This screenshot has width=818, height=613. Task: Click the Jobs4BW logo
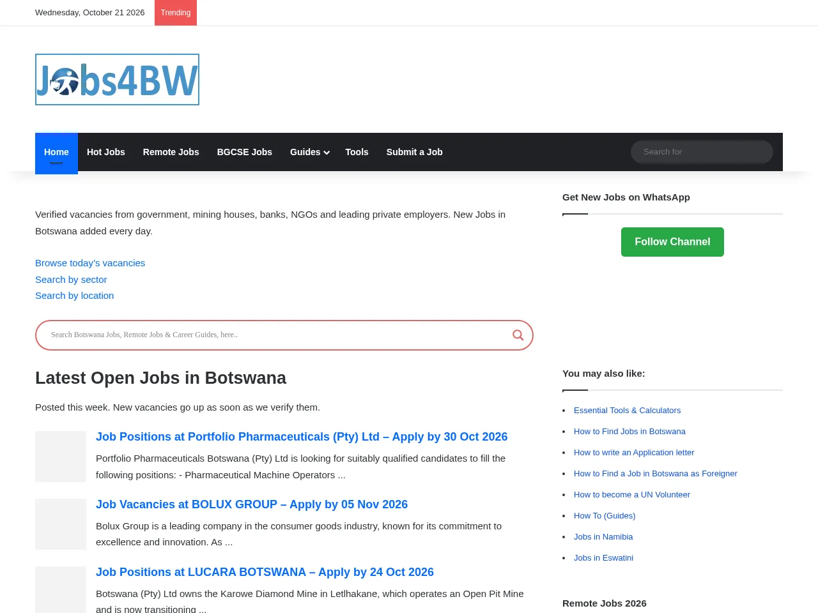117,79
